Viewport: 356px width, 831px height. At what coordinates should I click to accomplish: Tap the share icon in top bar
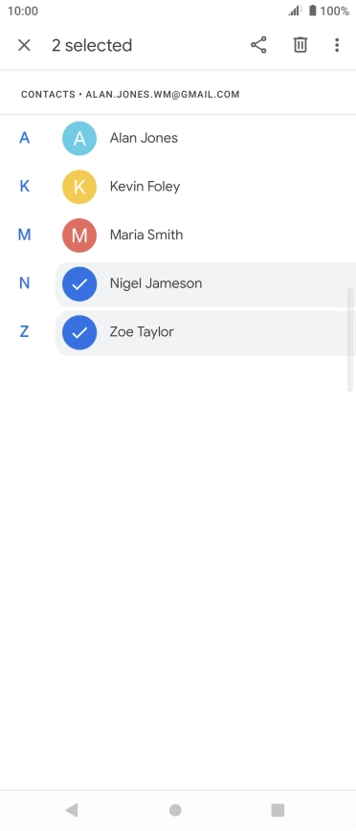[x=258, y=45]
